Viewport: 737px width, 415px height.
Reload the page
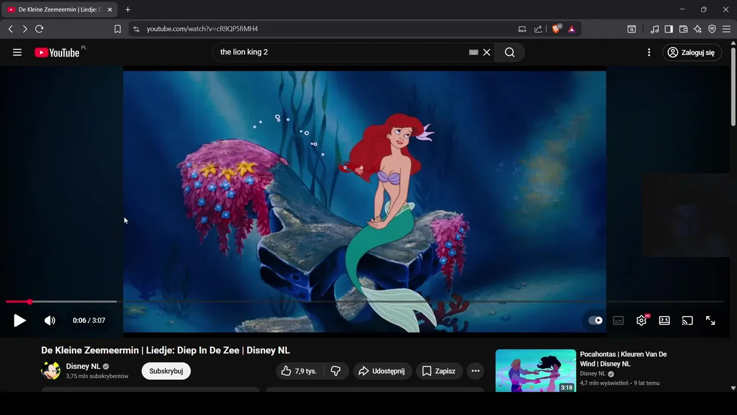(39, 29)
